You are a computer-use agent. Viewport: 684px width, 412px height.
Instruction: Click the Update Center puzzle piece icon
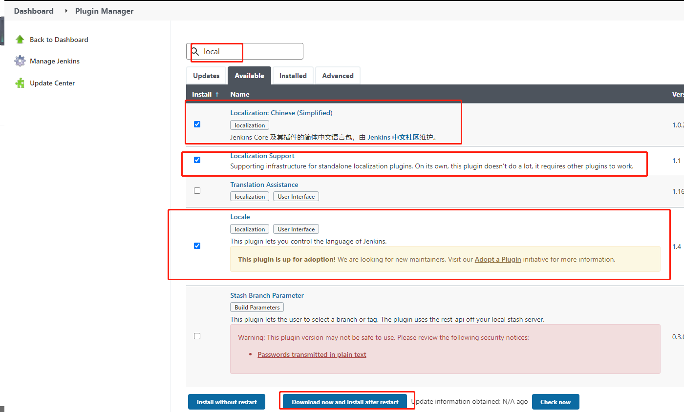coord(20,83)
